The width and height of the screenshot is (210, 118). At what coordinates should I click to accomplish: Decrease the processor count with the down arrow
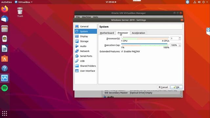point(180,39)
